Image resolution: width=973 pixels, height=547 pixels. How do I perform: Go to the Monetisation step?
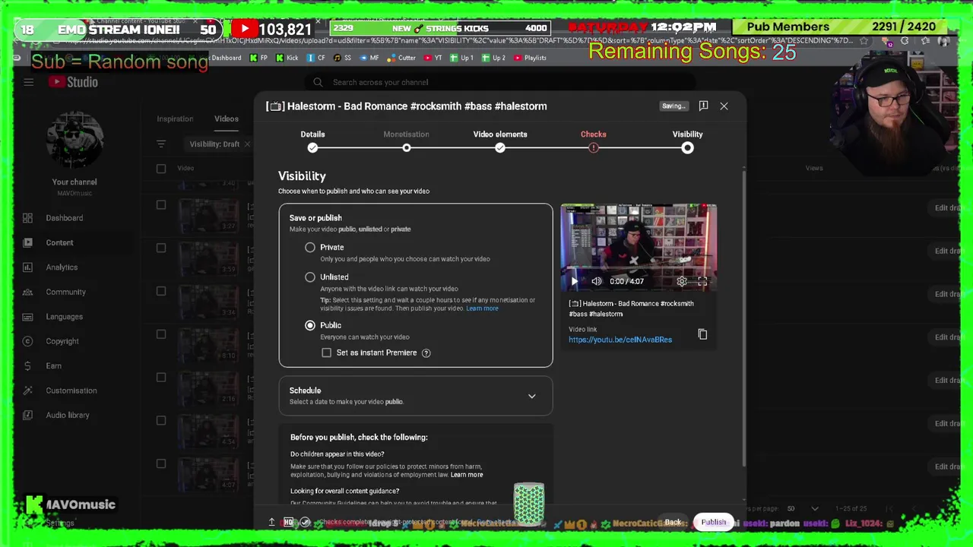[x=406, y=141]
